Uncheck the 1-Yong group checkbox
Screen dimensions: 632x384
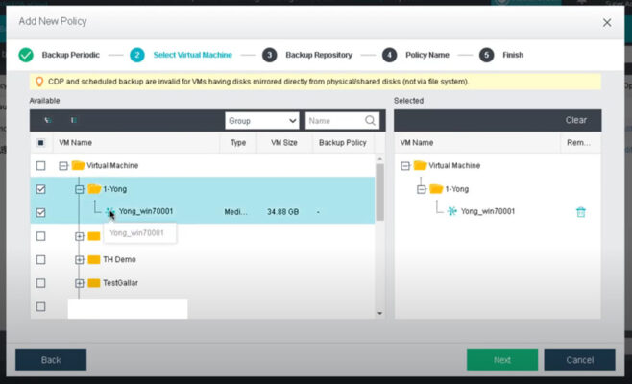point(40,189)
